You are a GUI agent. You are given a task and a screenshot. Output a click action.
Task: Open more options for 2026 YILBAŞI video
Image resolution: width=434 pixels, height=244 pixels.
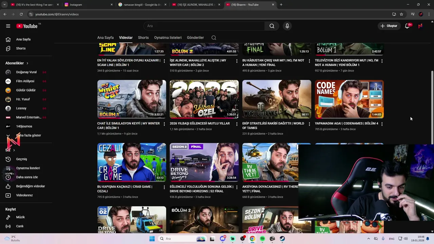click(x=237, y=124)
